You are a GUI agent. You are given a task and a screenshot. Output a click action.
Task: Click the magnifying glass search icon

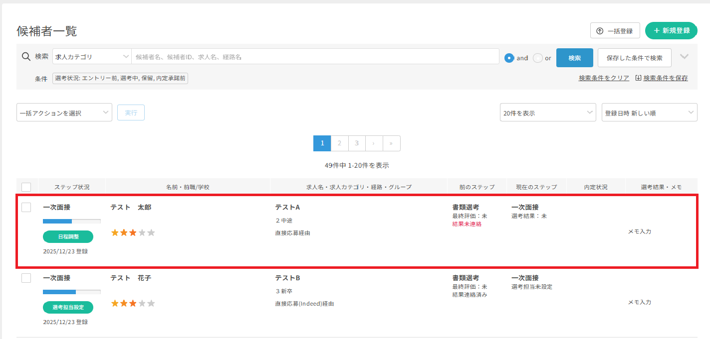click(x=26, y=57)
